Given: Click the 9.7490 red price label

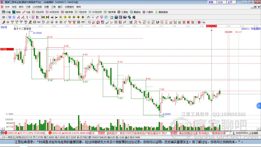Looking at the screenshot, I should (x=7, y=49).
